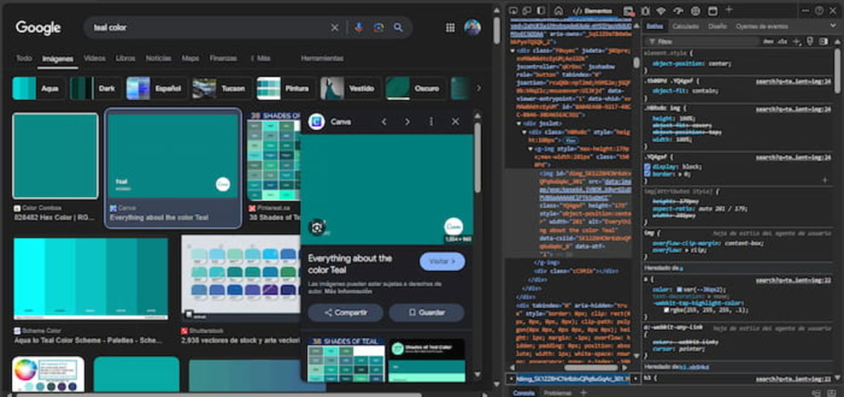Click the voice search microphone icon
Viewport: 844px width, 397px height.
click(x=359, y=27)
